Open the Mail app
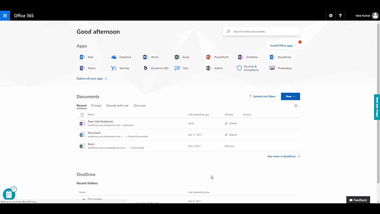The height and width of the screenshot is (214, 380). 86,57
